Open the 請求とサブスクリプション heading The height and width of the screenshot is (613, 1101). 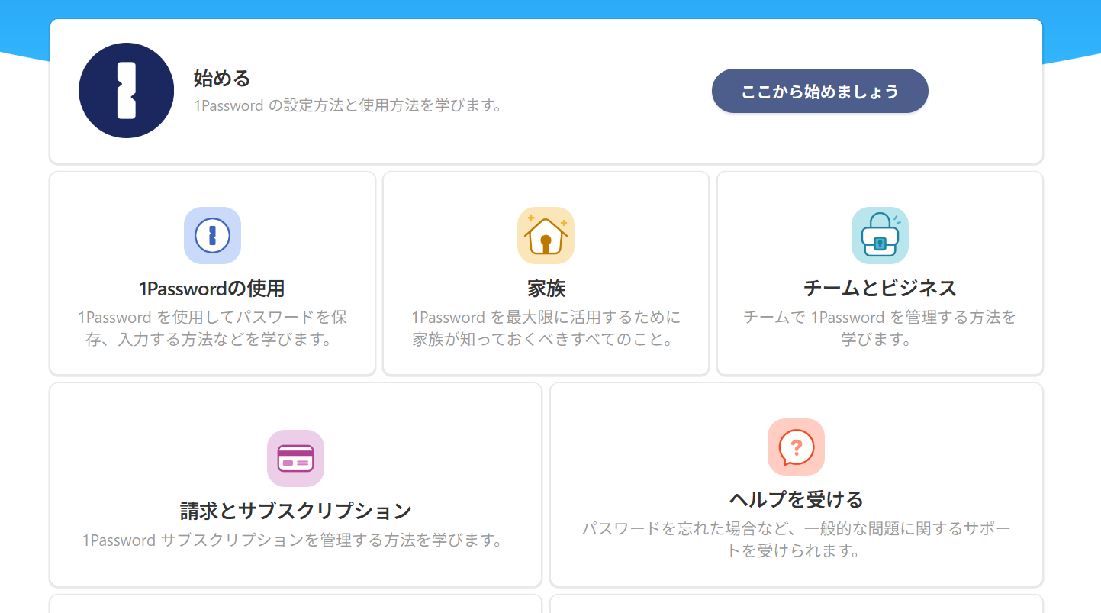tap(295, 511)
